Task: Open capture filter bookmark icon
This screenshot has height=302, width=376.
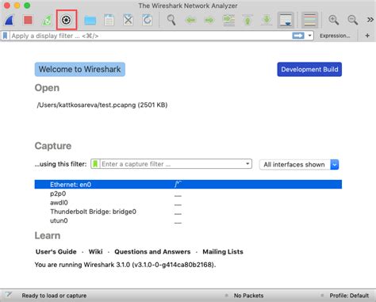Action: click(x=95, y=164)
